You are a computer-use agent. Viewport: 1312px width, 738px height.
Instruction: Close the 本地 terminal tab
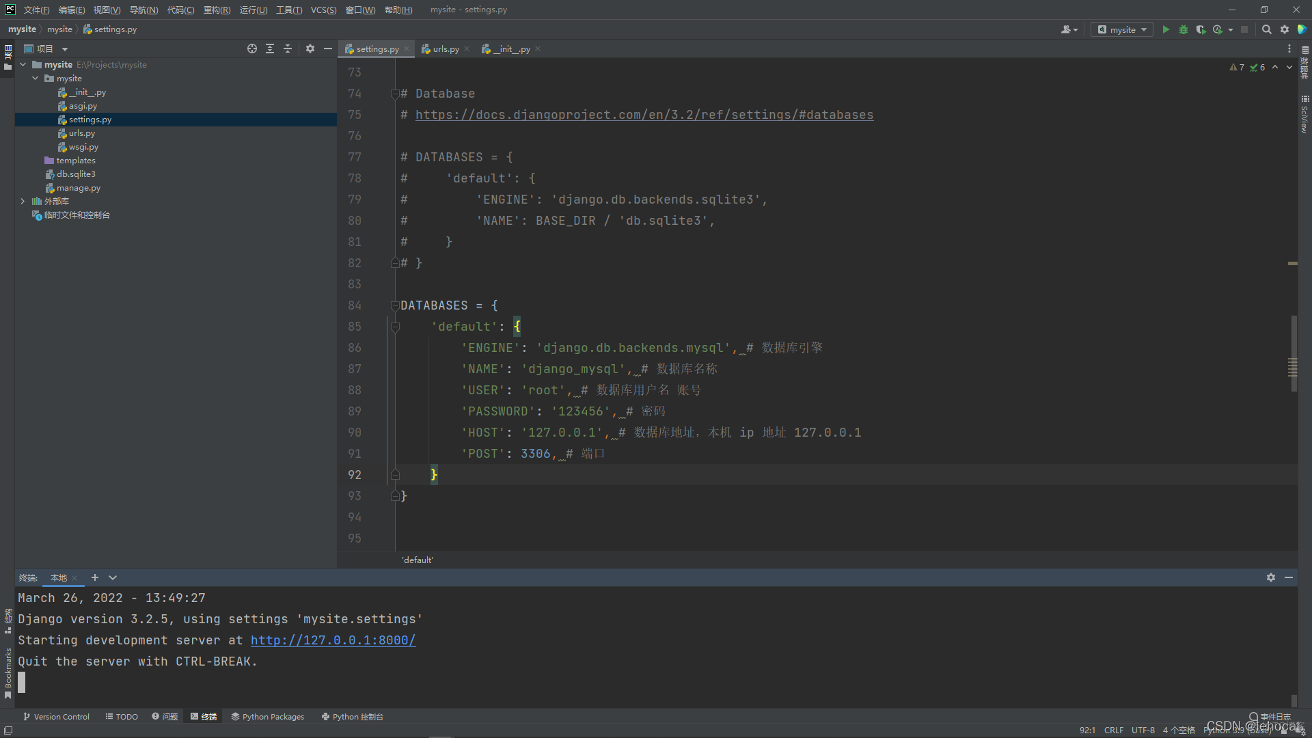pyautogui.click(x=74, y=577)
